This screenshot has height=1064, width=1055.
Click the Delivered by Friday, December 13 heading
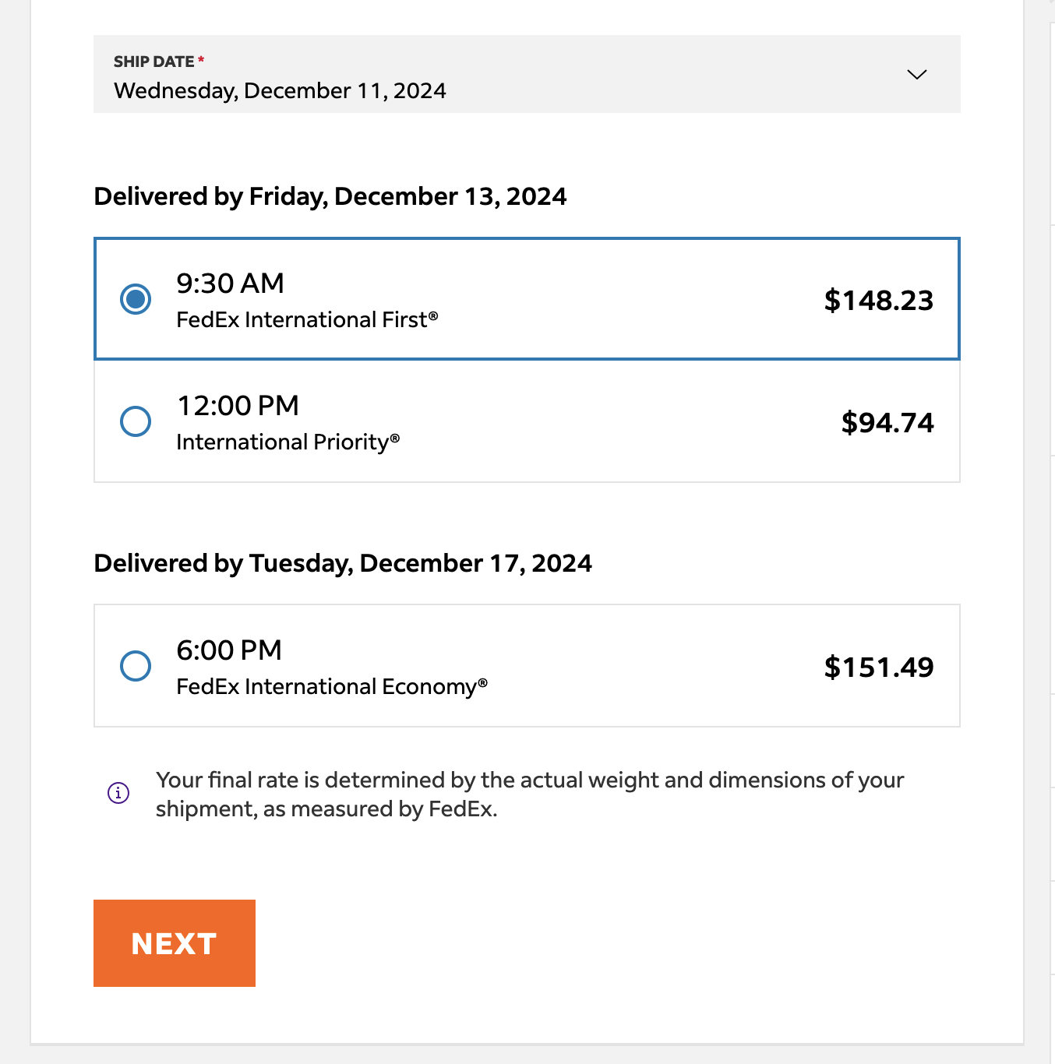[x=330, y=196]
